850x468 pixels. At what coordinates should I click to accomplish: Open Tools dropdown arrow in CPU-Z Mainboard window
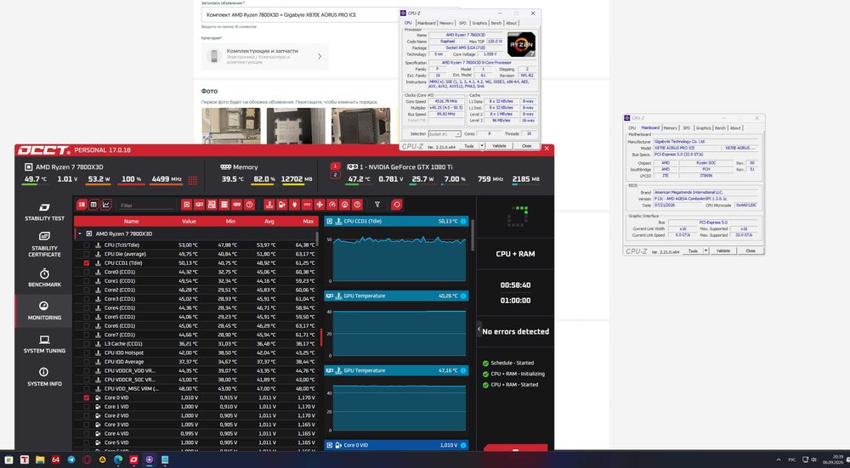pyautogui.click(x=705, y=251)
